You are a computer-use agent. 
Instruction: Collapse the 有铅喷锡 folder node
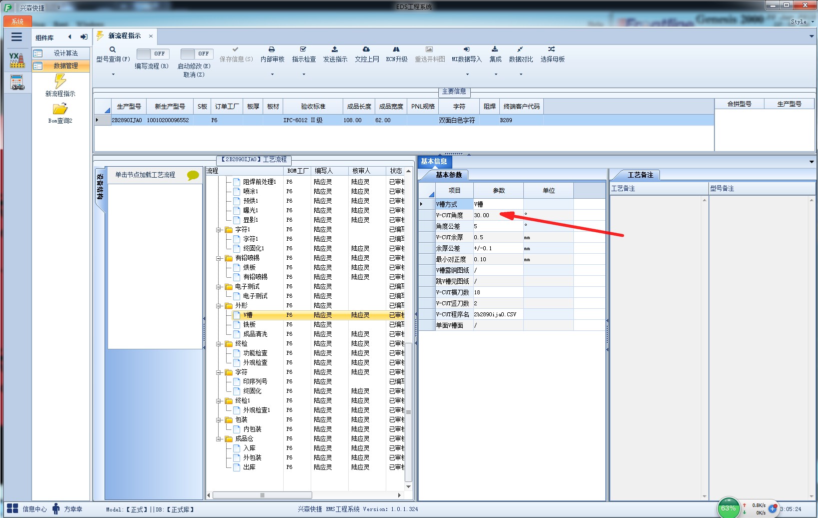click(219, 258)
